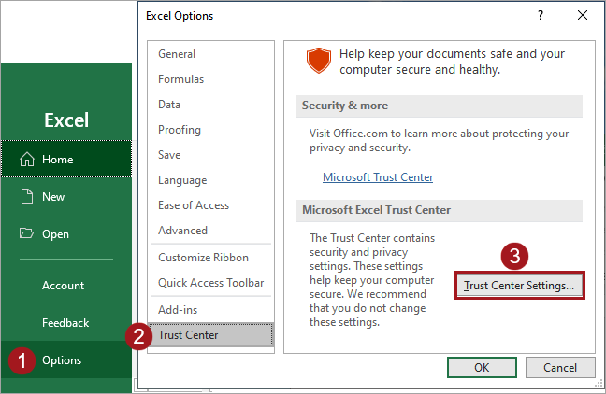The image size is (606, 394).
Task: Click the help question mark icon
Action: (541, 16)
